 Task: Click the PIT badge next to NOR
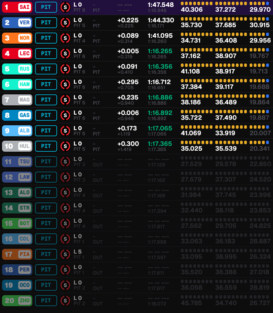click(x=46, y=38)
